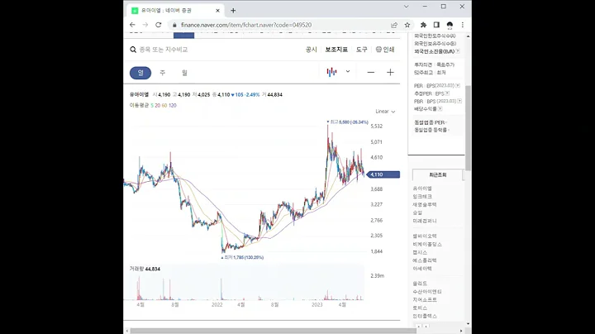Open the 로비스 recent stock link
Image resolution: width=595 pixels, height=334 pixels.
420,308
